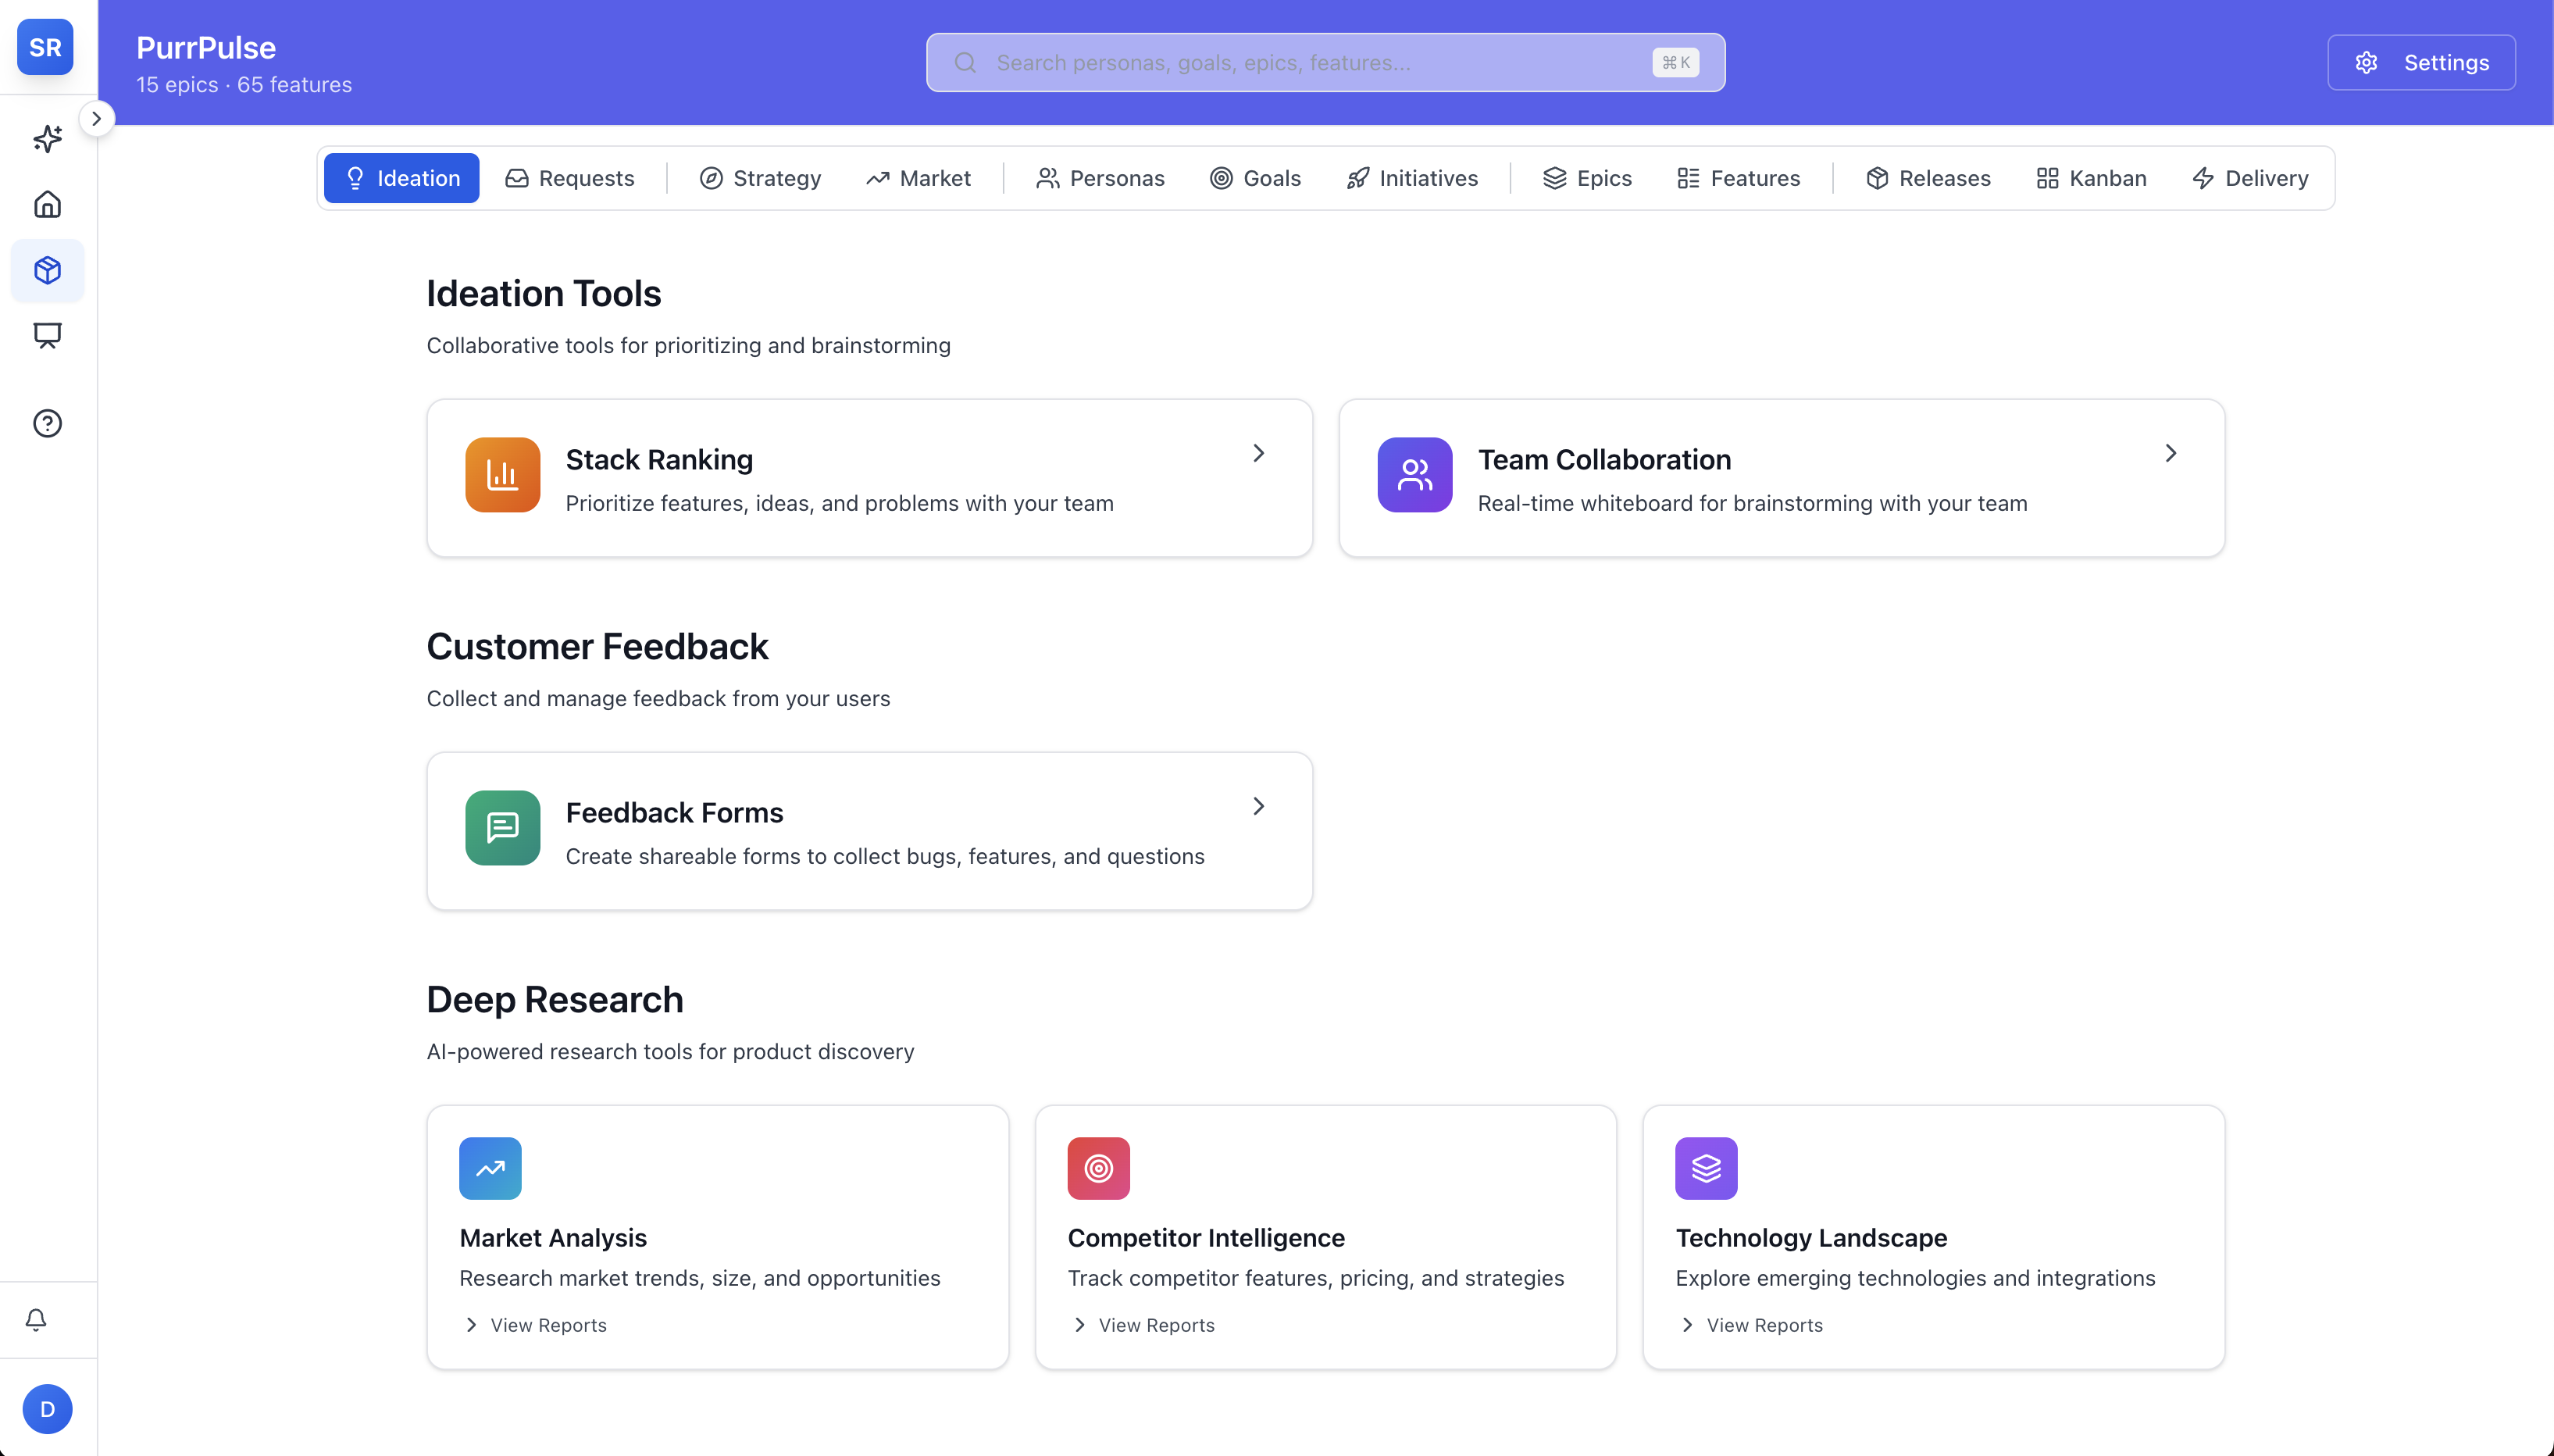2554x1456 pixels.
Task: Select the Ideation tab
Action: [401, 178]
